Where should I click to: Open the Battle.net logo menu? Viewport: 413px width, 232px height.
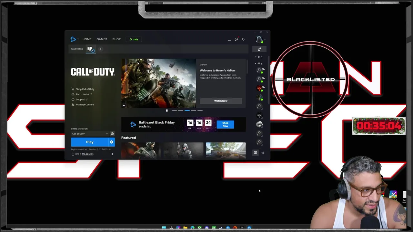coord(73,39)
